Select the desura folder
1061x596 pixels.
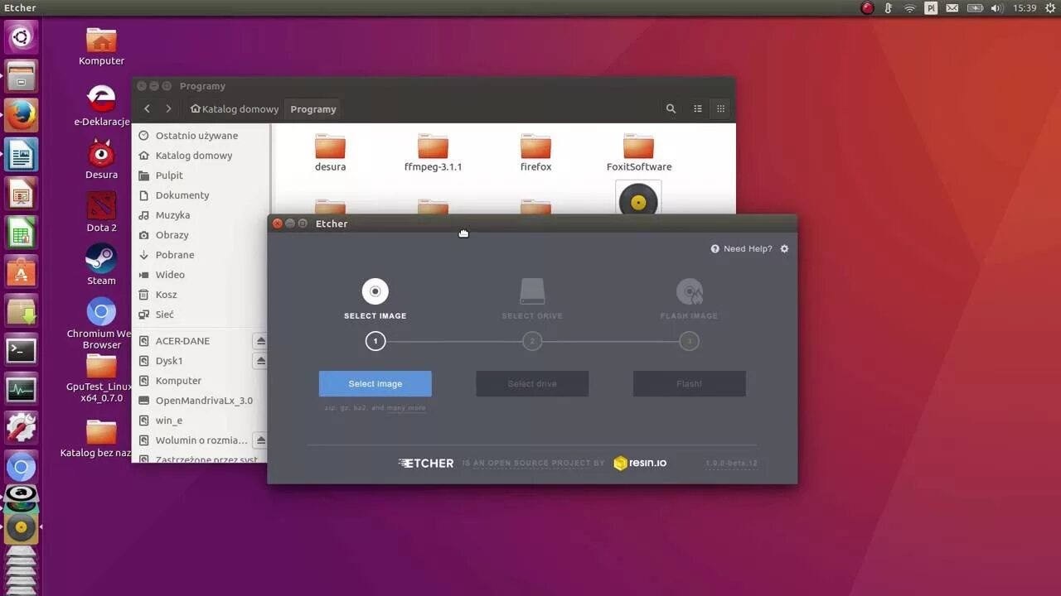point(330,152)
